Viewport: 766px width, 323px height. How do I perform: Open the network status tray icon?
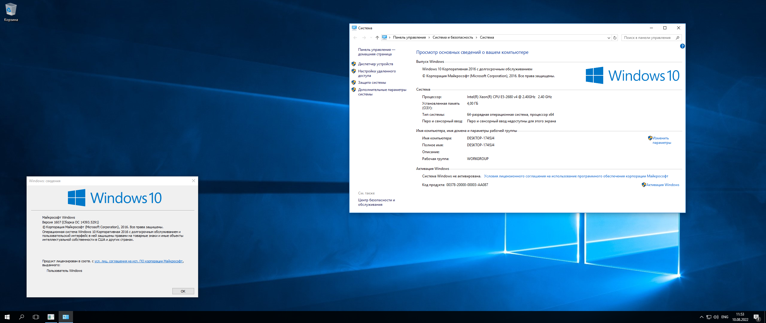tap(709, 317)
